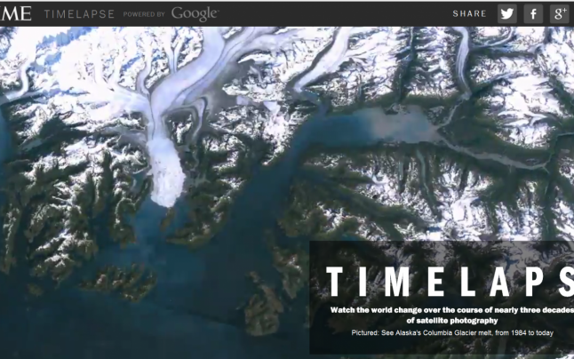The width and height of the screenshot is (574, 359).
Task: Share the page on Twitter
Action: click(x=506, y=13)
